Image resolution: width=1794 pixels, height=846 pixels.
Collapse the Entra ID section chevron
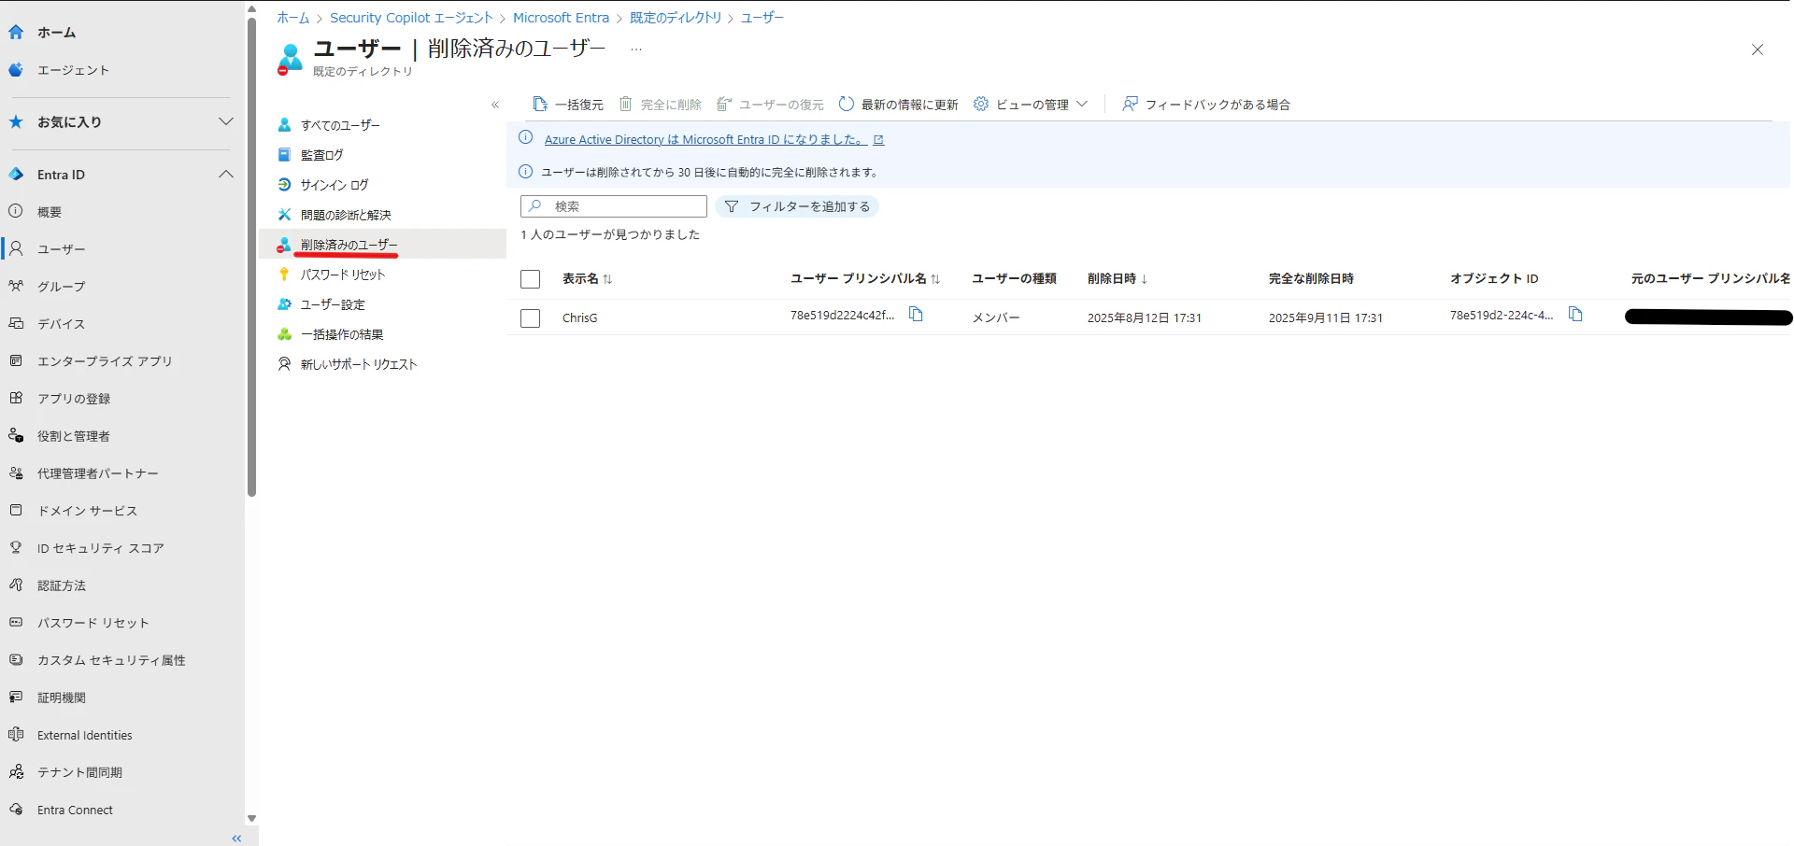[x=225, y=175]
